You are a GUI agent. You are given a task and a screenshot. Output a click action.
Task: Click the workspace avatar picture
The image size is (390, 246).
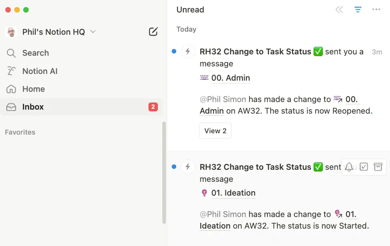(11, 32)
